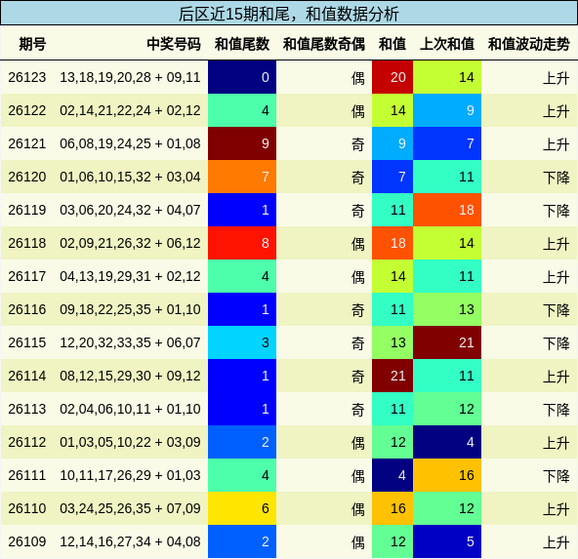The width and height of the screenshot is (578, 559).
Task: Click winning numbers 04,13,19,29,31 + 02,12
Action: (130, 276)
